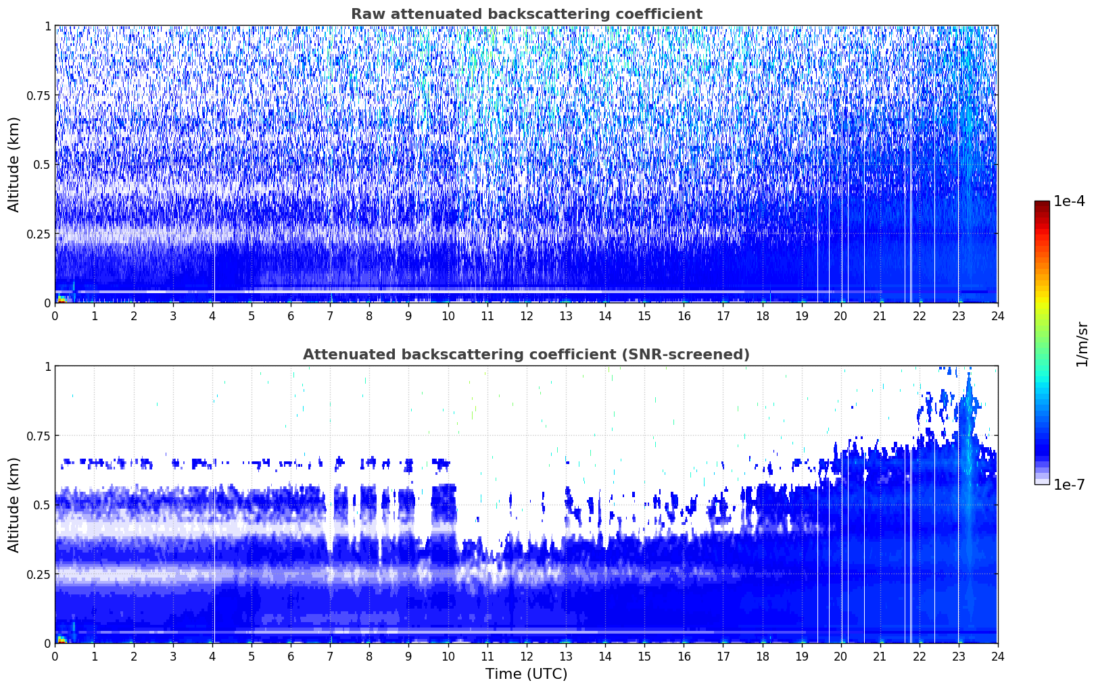The width and height of the screenshot is (1096, 689).
Task: Click the color bar legend
Action: (1042, 342)
